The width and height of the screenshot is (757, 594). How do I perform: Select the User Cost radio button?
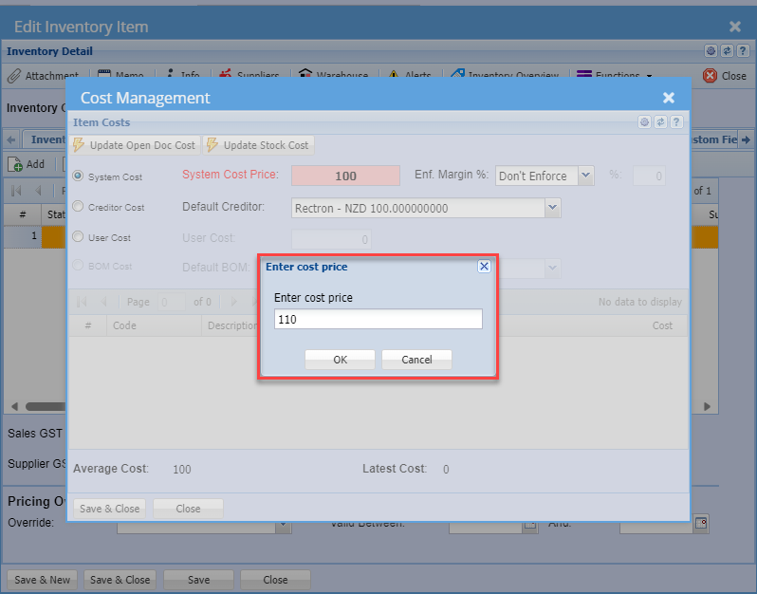pyautogui.click(x=79, y=237)
